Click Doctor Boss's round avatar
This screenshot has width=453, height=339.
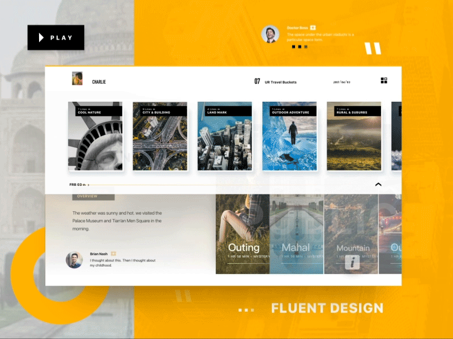(x=270, y=34)
